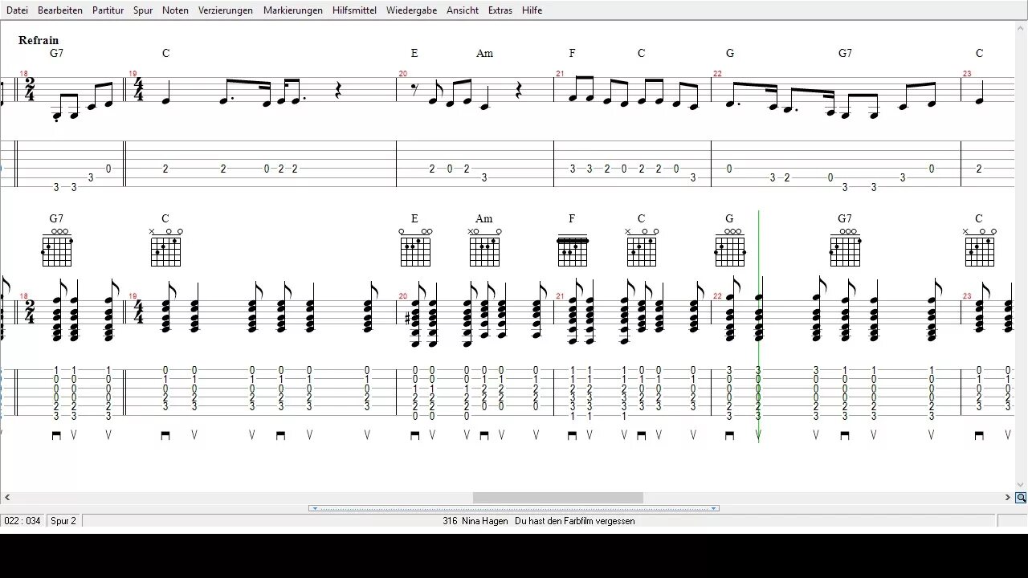The width and height of the screenshot is (1028, 578).
Task: Click the green playback cursor line
Action: 759,325
